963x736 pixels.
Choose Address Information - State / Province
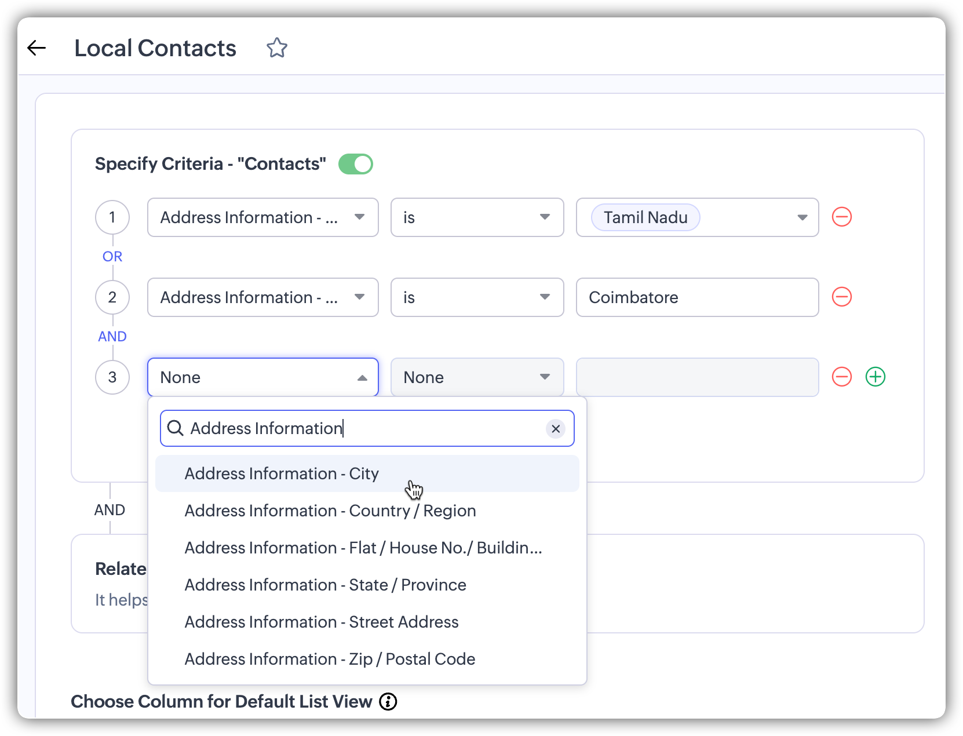point(325,585)
